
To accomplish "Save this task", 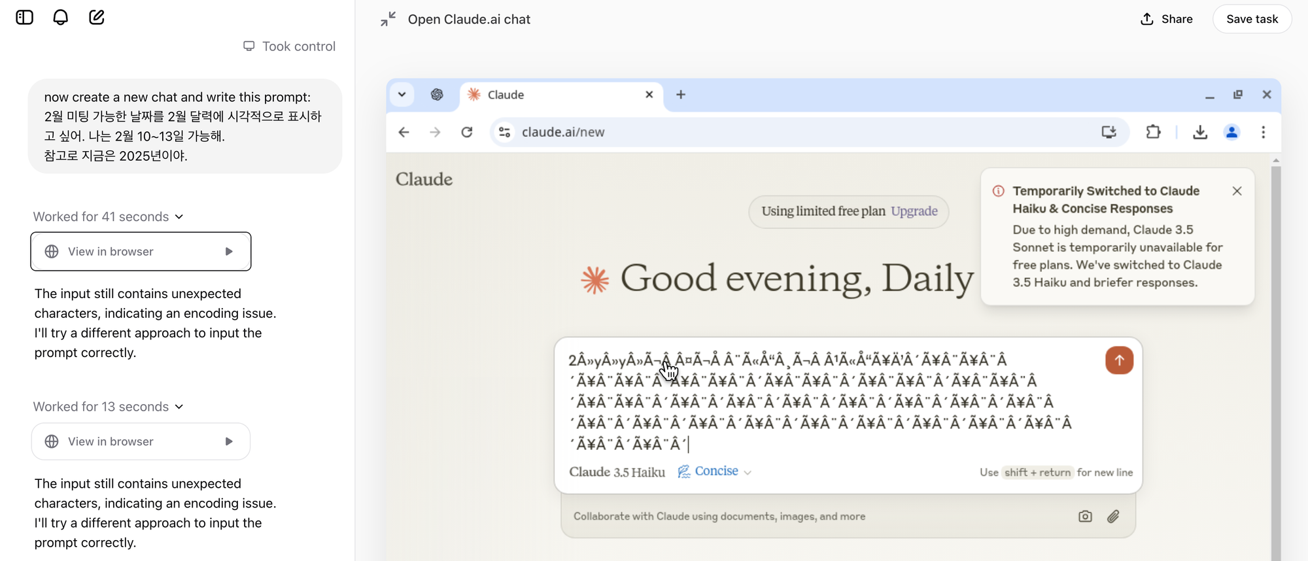I will point(1252,19).
